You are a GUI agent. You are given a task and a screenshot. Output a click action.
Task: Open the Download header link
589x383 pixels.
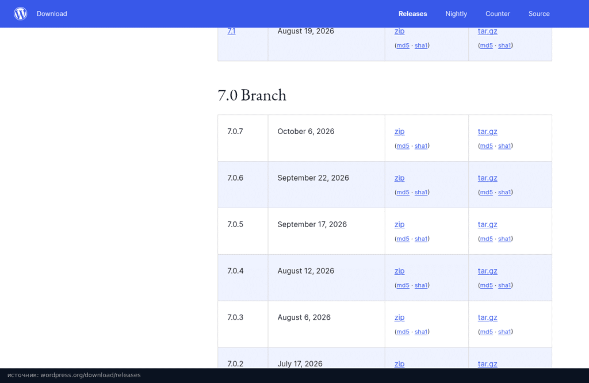pos(52,14)
